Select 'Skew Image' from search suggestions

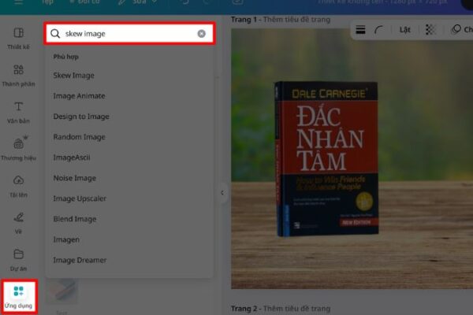[x=73, y=76]
